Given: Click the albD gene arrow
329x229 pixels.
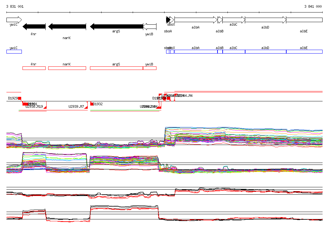Looking at the screenshot, I should 265,20.
